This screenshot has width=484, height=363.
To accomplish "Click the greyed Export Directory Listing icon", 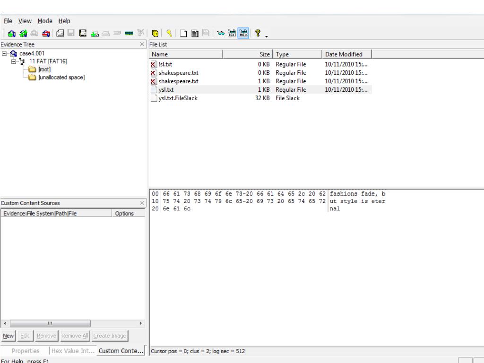I will coord(206,33).
